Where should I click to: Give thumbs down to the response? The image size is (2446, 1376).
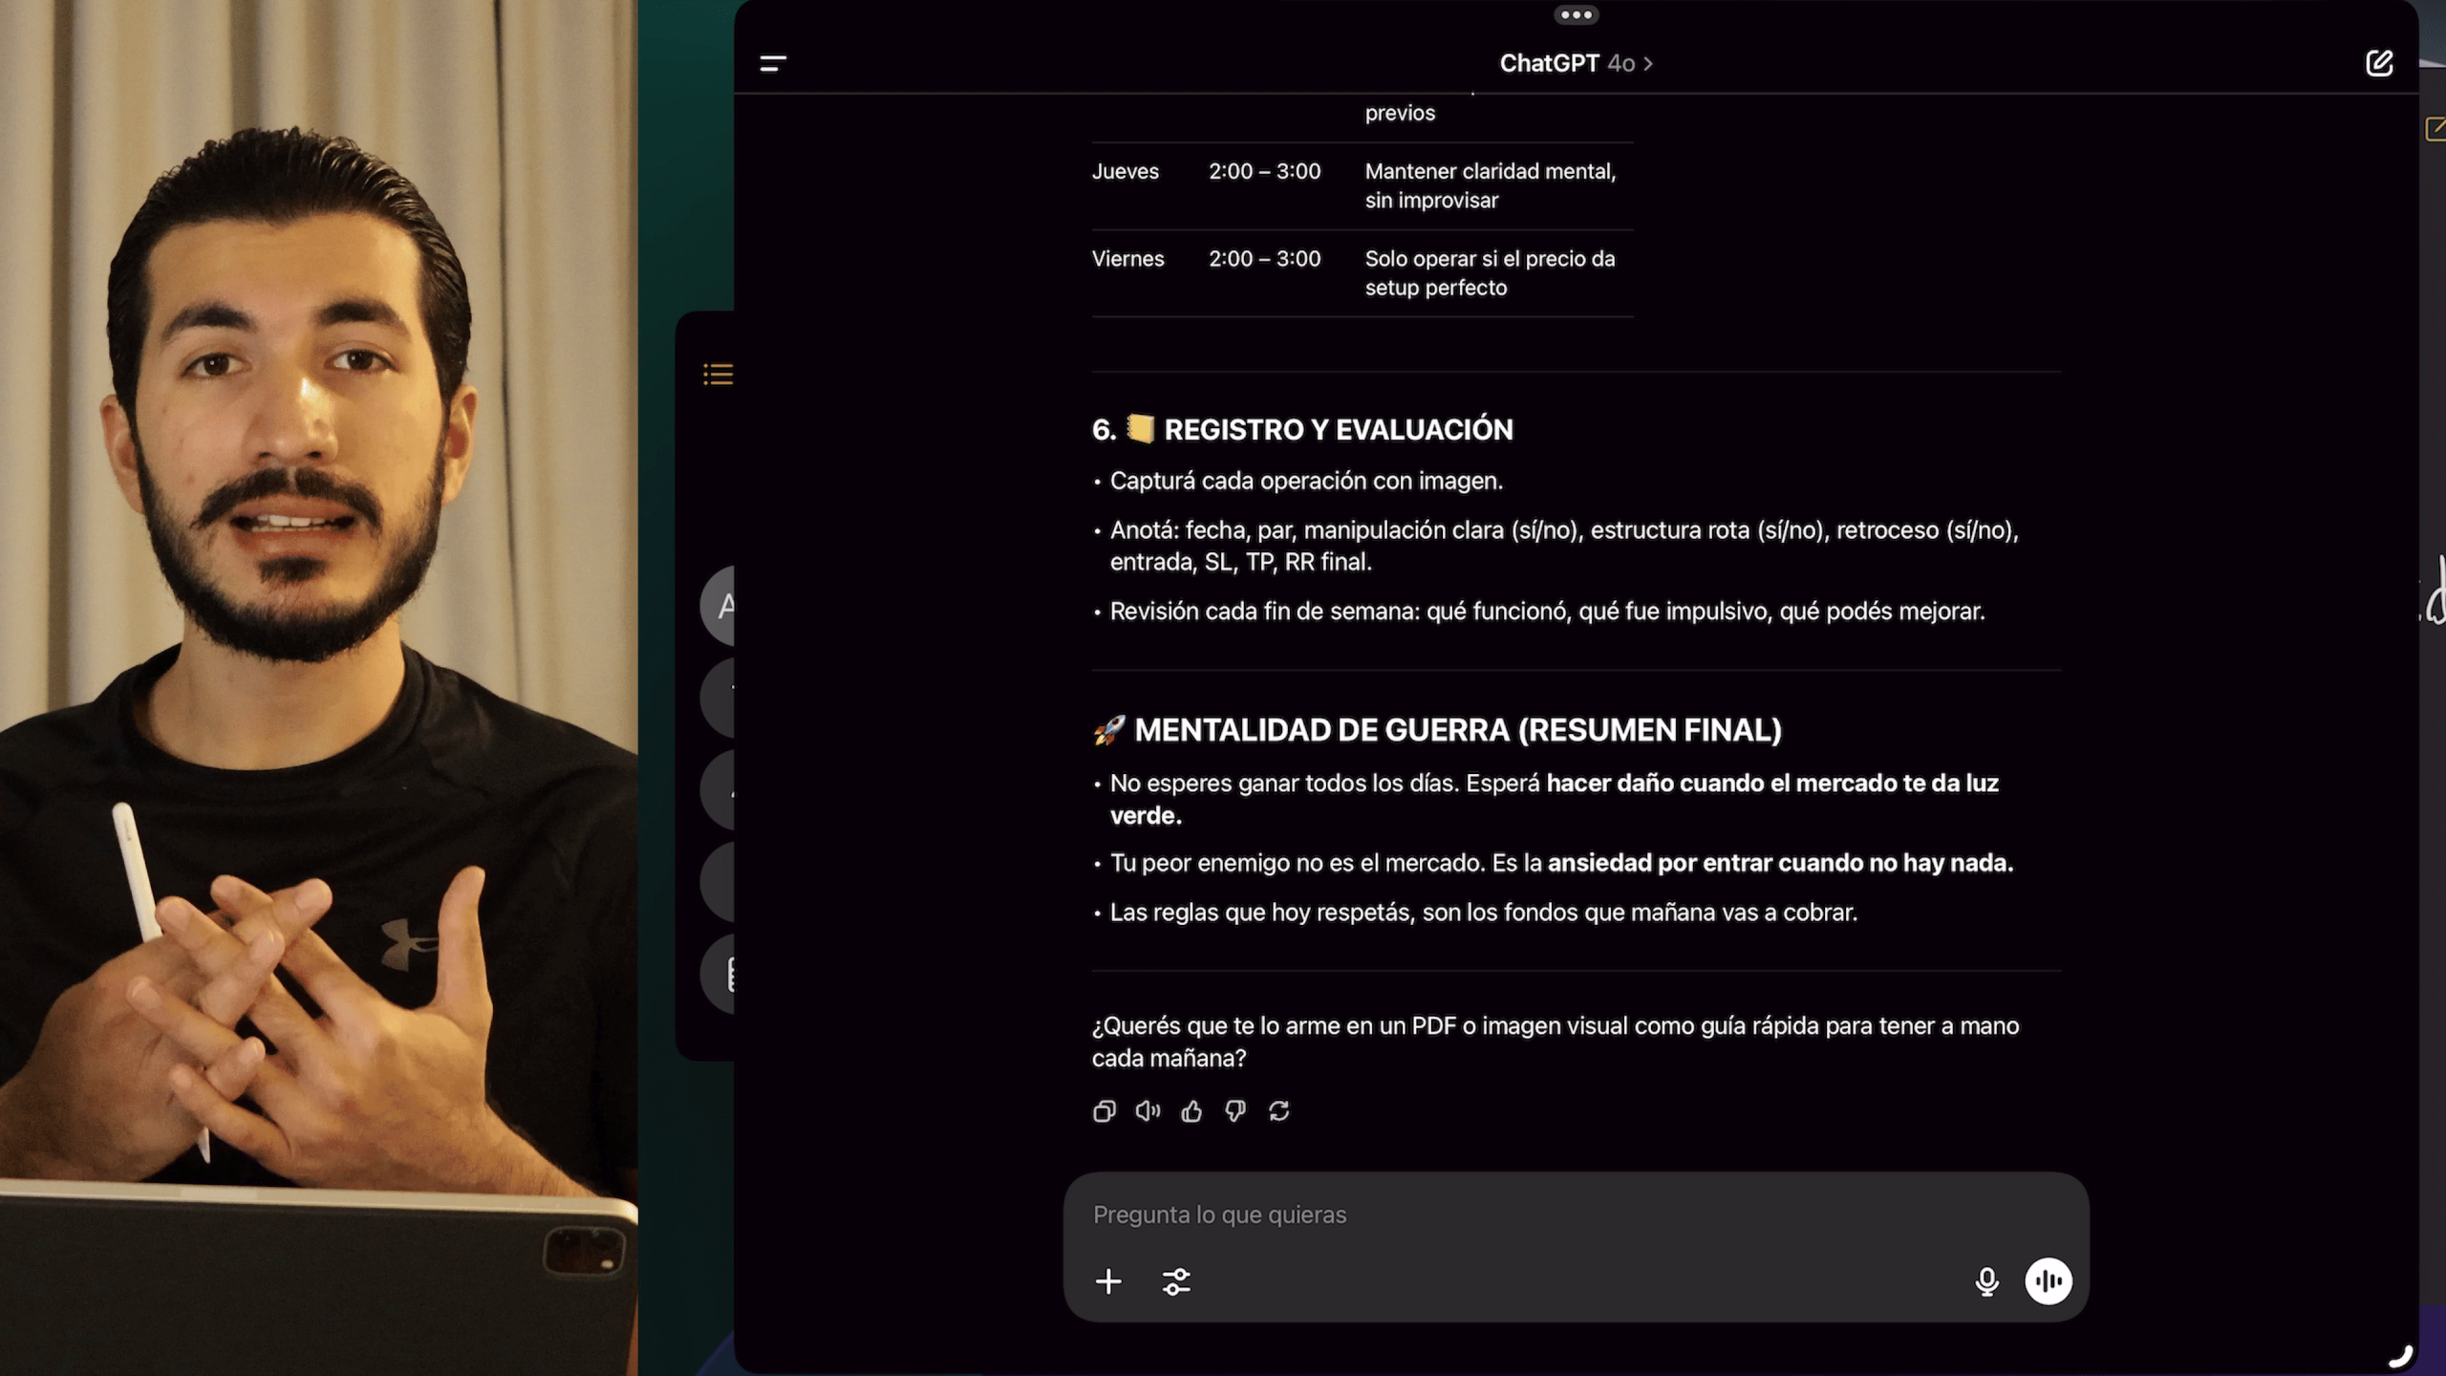1234,1111
